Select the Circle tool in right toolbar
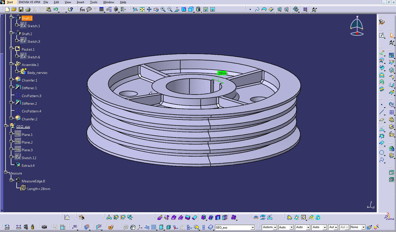 382,153
